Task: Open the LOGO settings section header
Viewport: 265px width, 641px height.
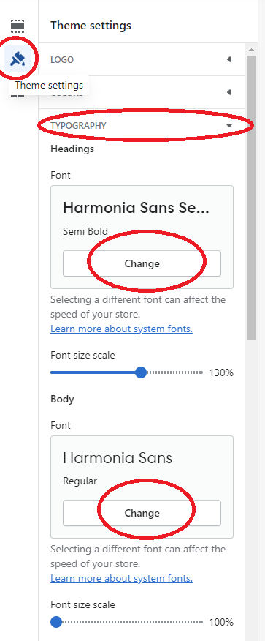Action: pos(142,60)
